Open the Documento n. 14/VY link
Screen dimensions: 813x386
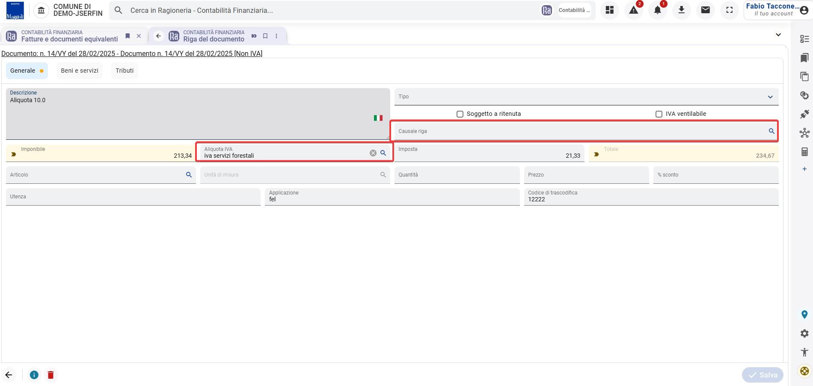(x=132, y=53)
